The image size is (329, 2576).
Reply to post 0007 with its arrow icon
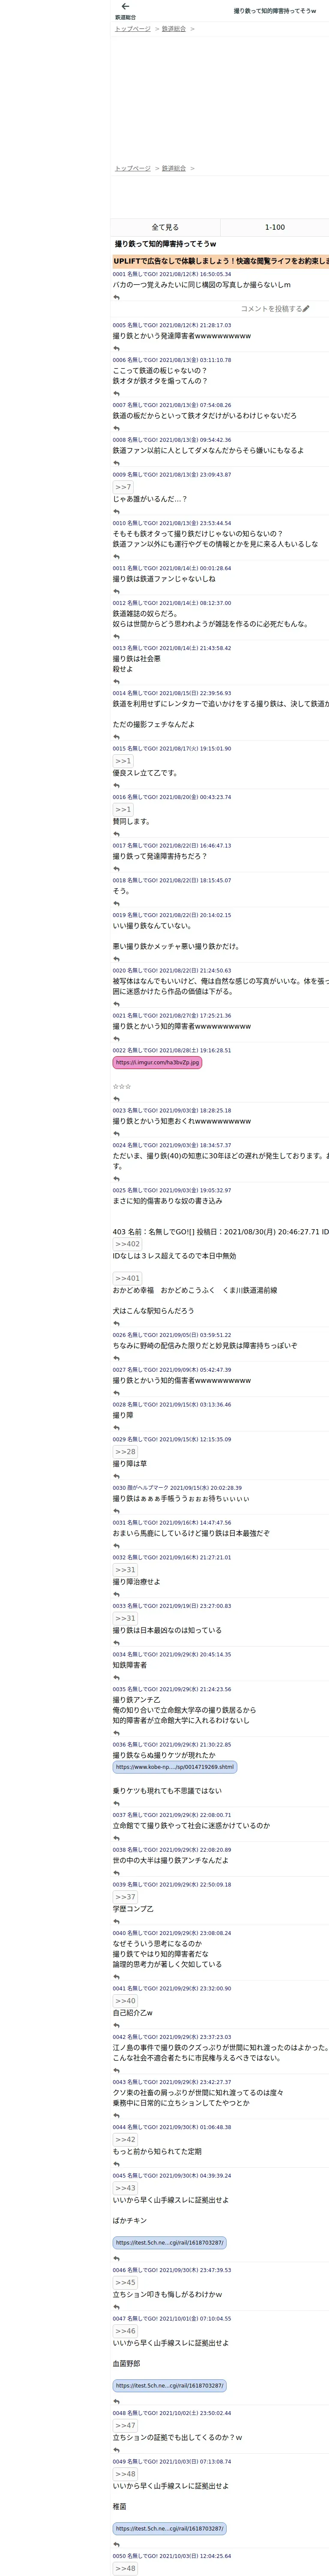[116, 429]
